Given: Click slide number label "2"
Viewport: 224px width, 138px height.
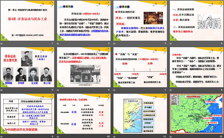Looking at the screenshot, I should point(109,43).
